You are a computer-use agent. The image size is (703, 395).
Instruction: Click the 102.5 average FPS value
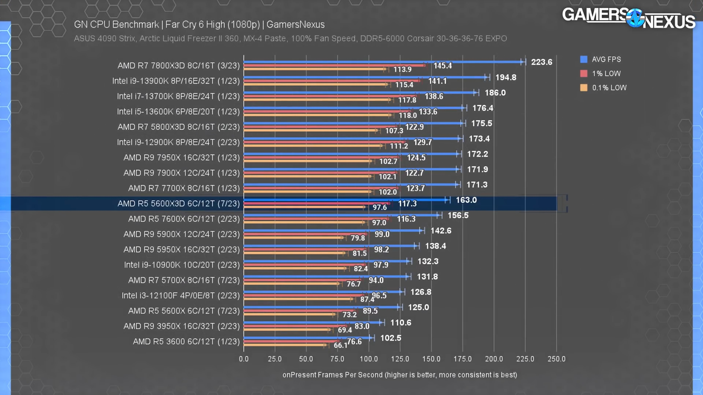[x=390, y=338]
